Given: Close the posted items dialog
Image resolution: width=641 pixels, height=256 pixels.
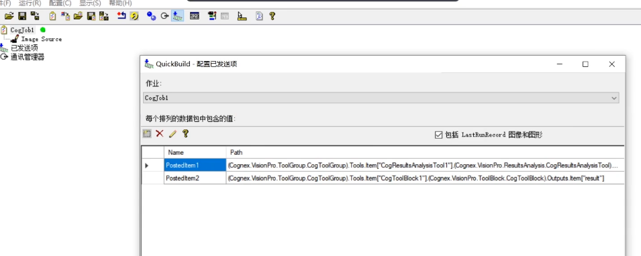Looking at the screenshot, I should click(611, 64).
